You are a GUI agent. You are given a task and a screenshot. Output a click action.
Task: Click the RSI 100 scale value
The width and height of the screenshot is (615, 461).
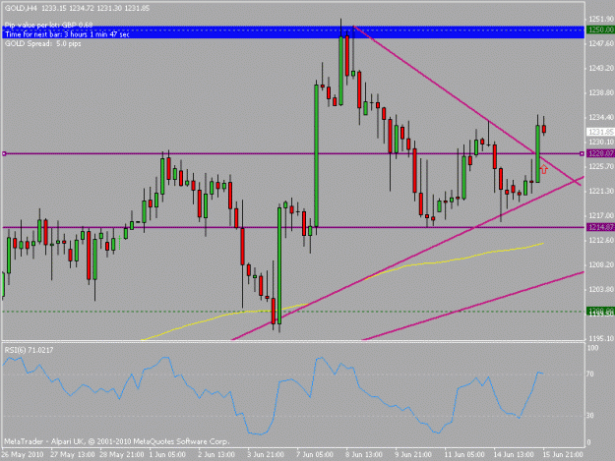coord(592,348)
